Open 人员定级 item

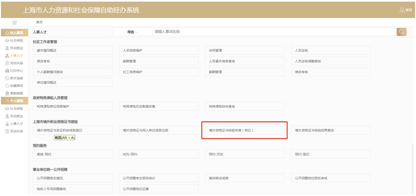point(331,50)
